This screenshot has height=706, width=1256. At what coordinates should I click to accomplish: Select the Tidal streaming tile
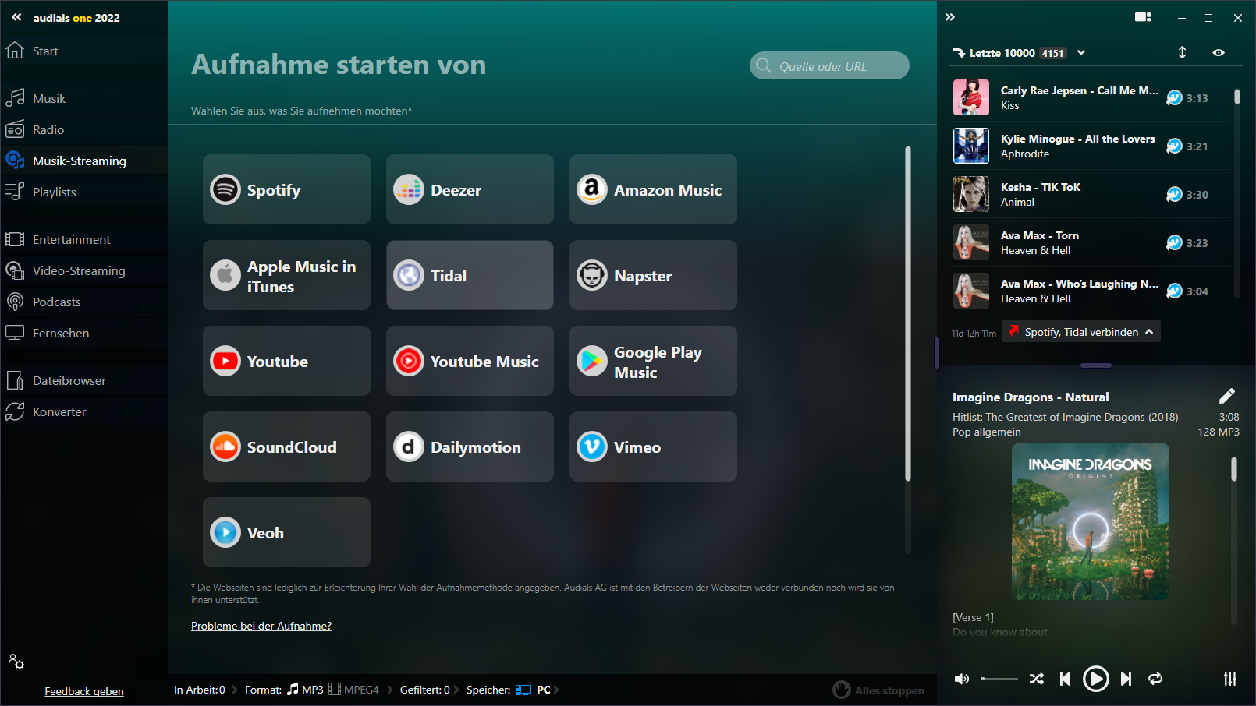pos(470,275)
